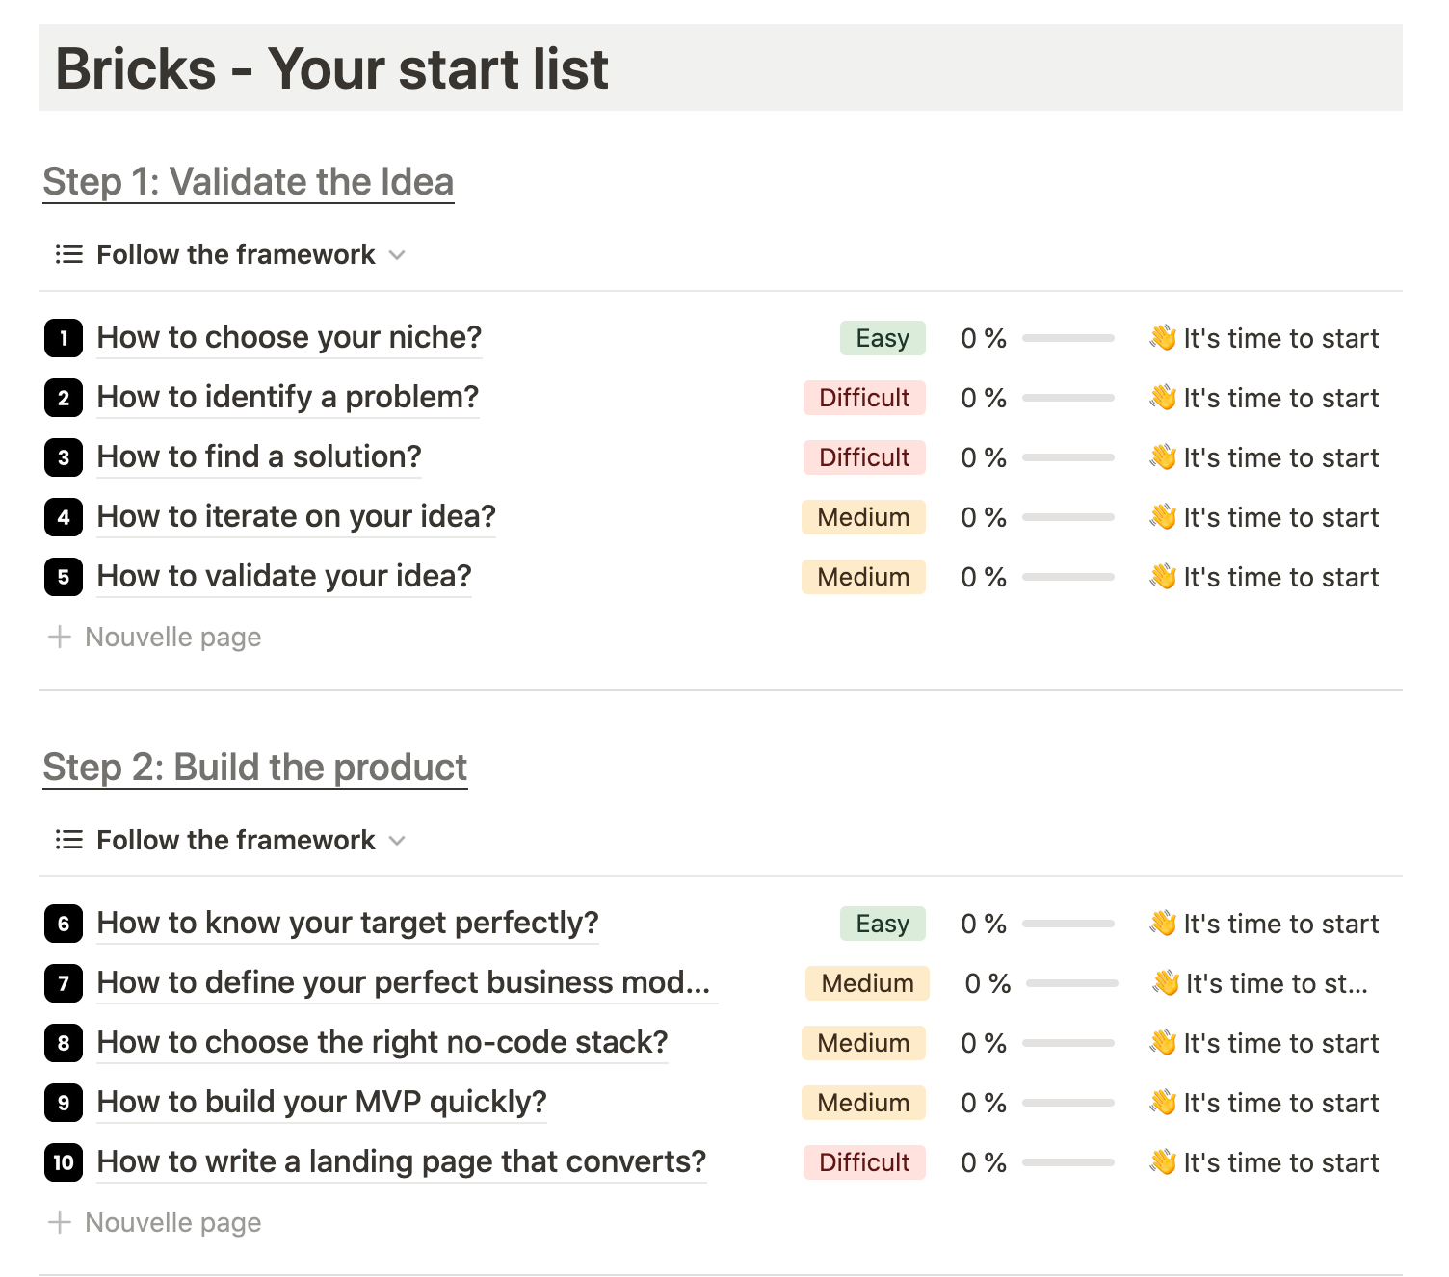Expand the Follow the framework chevron in Step 1

point(397,255)
